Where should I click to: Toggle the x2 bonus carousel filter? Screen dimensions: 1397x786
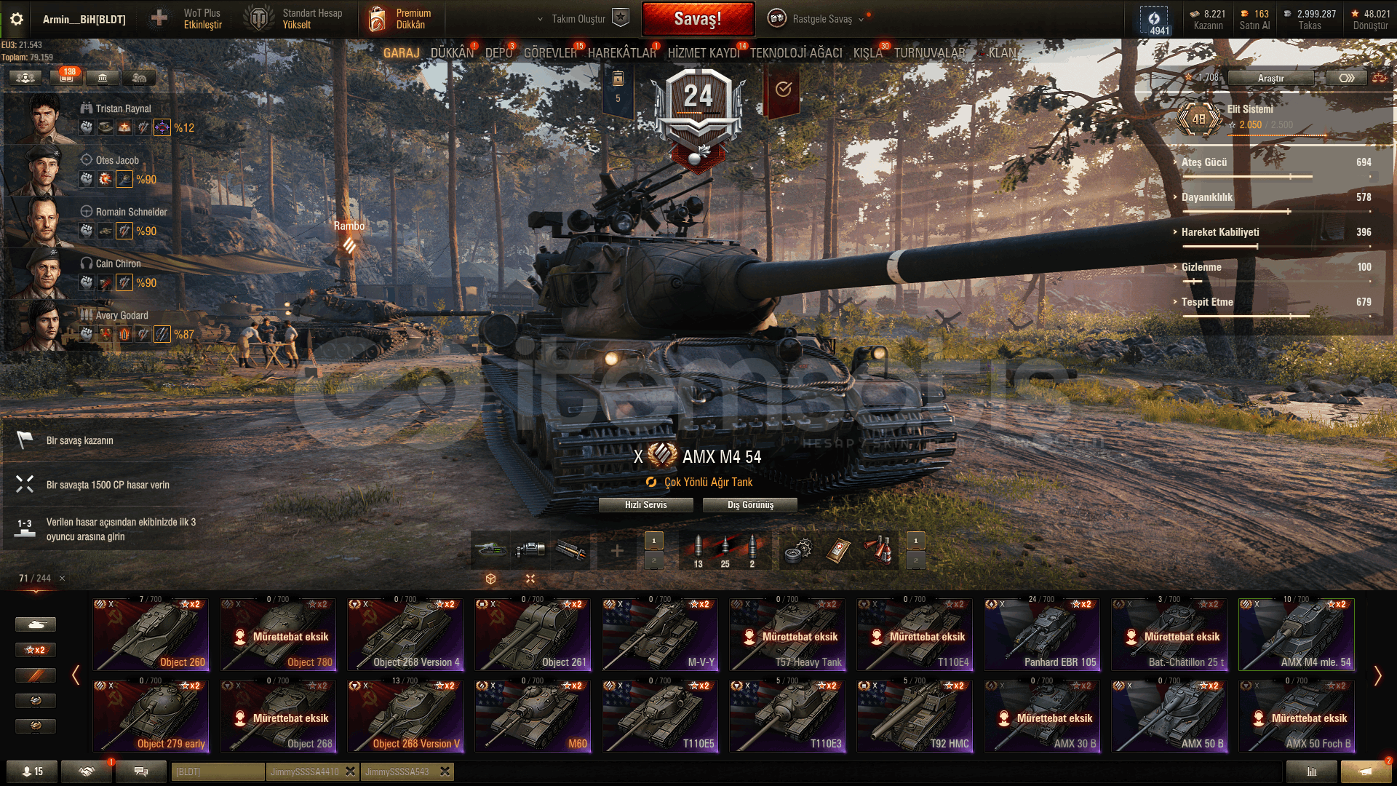tap(35, 650)
